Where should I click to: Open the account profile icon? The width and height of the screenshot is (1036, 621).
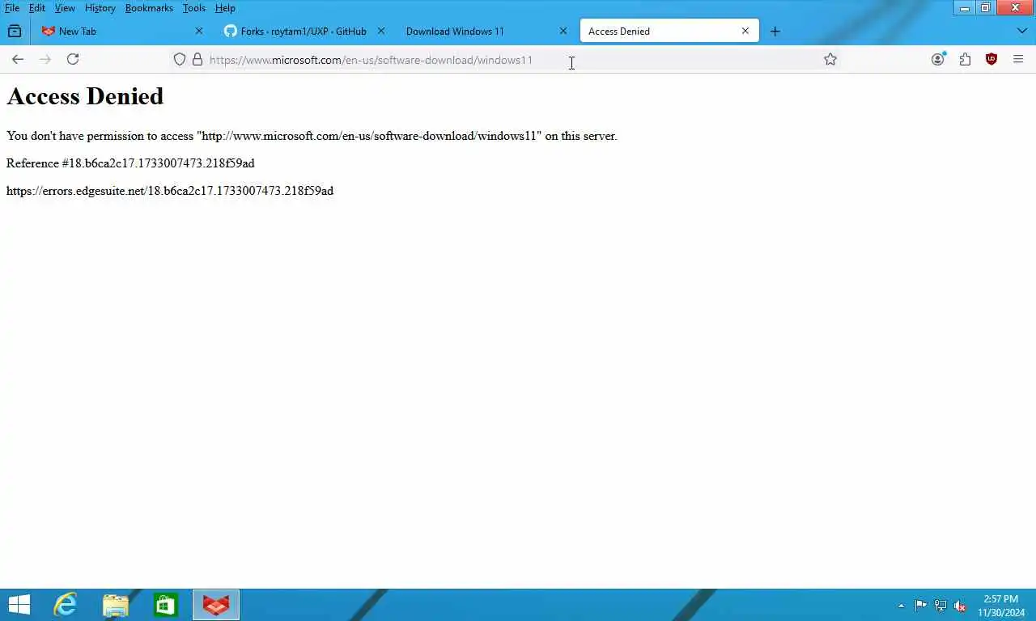[x=938, y=59]
